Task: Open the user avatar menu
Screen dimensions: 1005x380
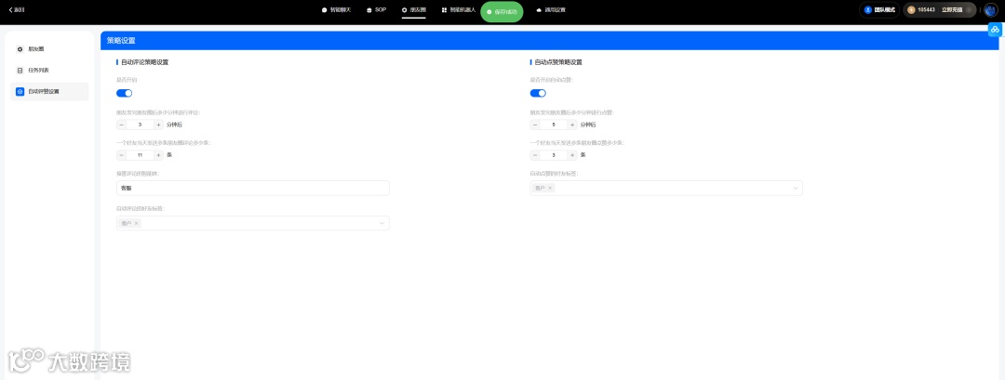Action: 991,10
